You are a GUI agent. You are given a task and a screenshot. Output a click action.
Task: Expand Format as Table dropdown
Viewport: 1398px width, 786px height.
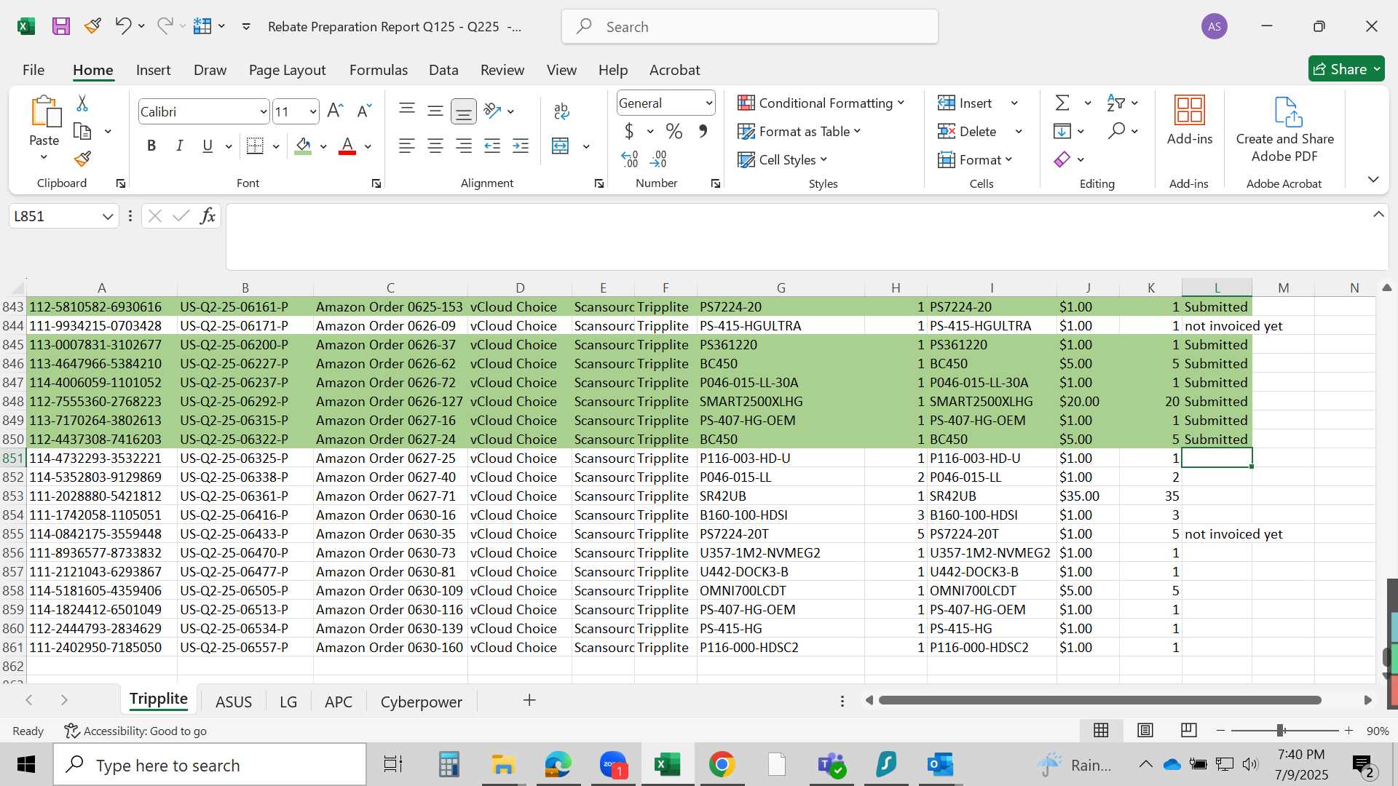[857, 131]
